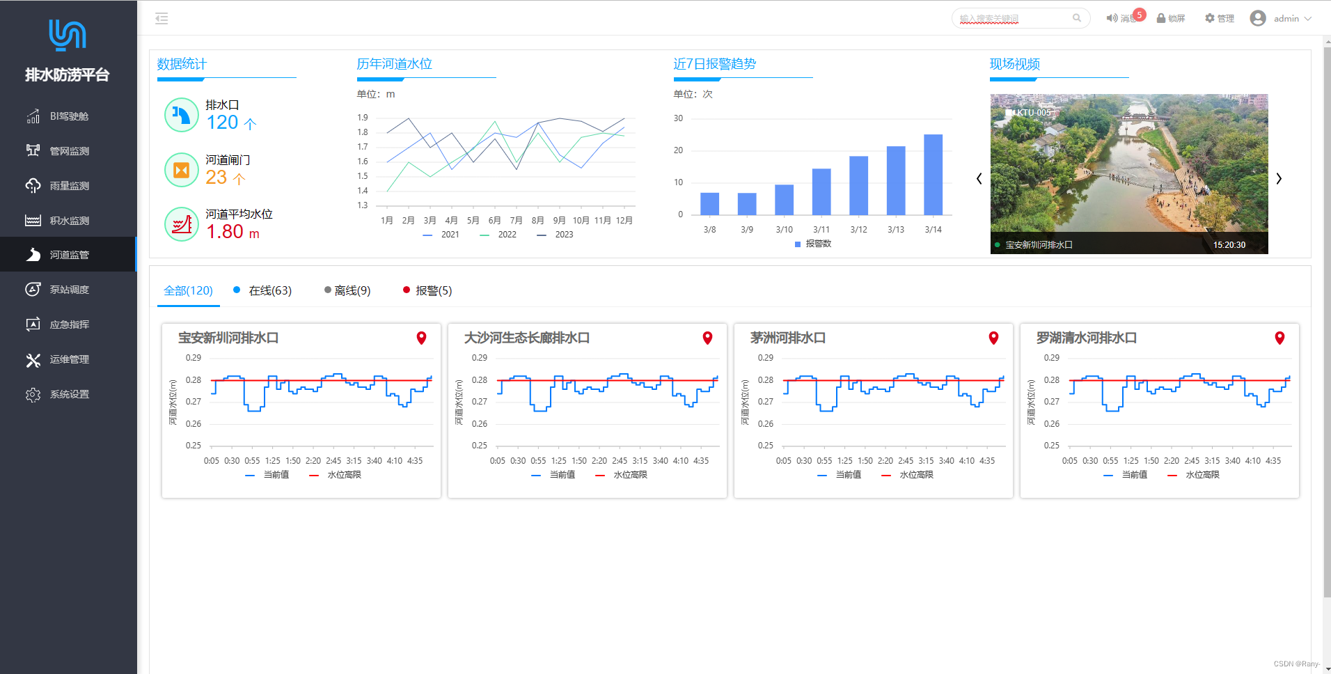
Task: Click the red notification badge 5
Action: pos(1140,15)
